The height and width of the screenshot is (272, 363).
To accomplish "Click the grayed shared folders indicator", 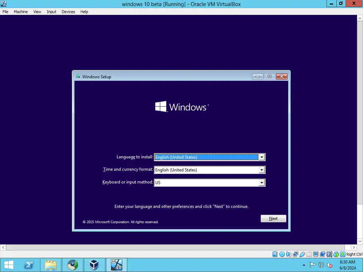I will point(309,254).
